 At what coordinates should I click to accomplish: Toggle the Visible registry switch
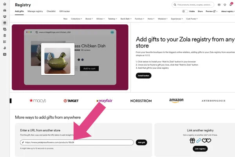[x=185, y=11]
